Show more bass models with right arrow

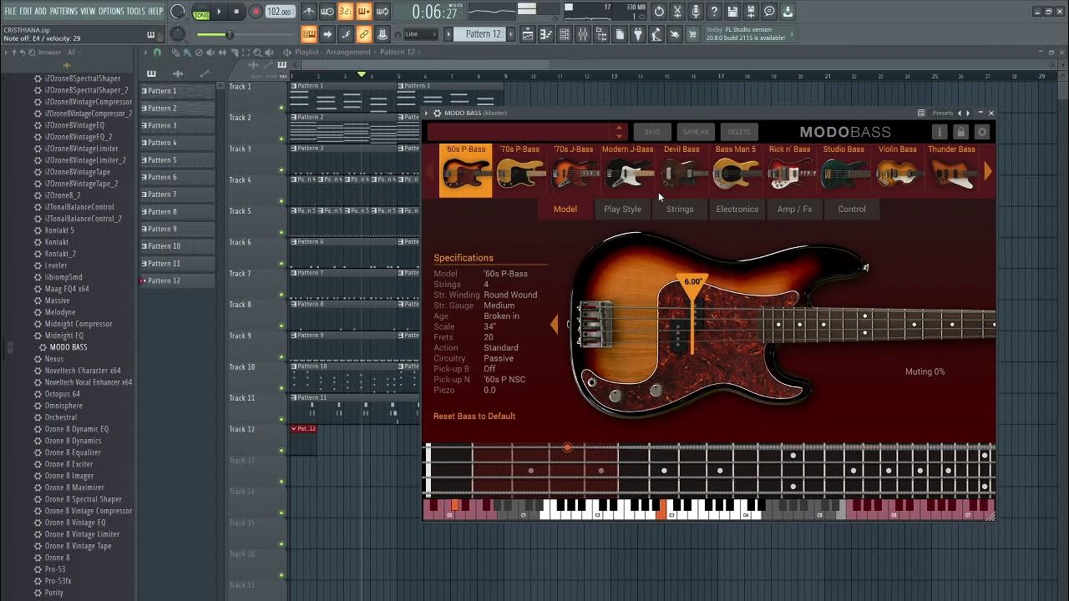988,171
